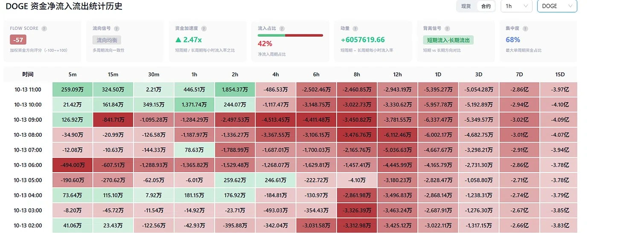
Task: Click the +6057619.66 momentum value
Action: tap(362, 40)
